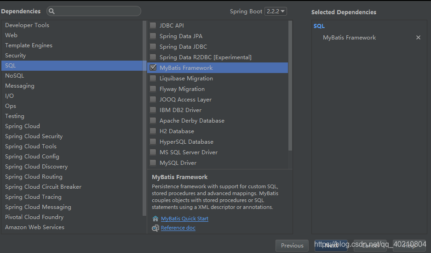This screenshot has height=253, width=431.
Task: Choose the Ops category
Action: pyautogui.click(x=72, y=106)
